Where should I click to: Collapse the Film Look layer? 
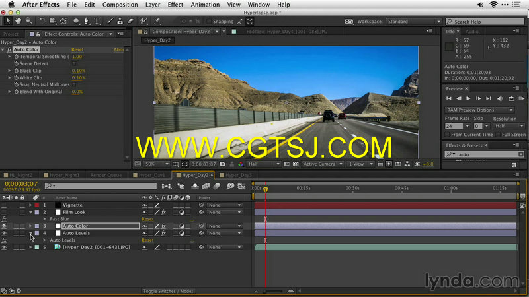pos(30,212)
